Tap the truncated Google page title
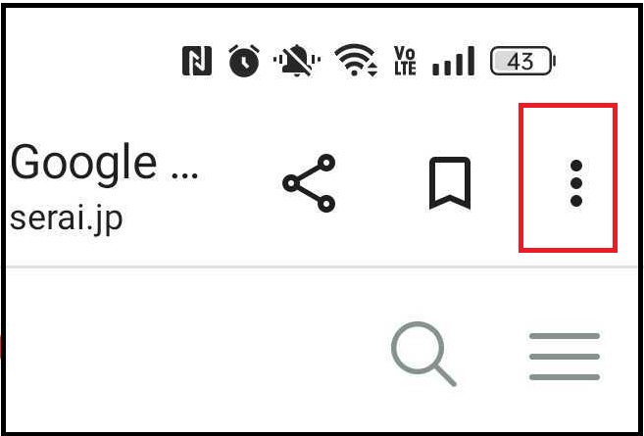 [104, 163]
